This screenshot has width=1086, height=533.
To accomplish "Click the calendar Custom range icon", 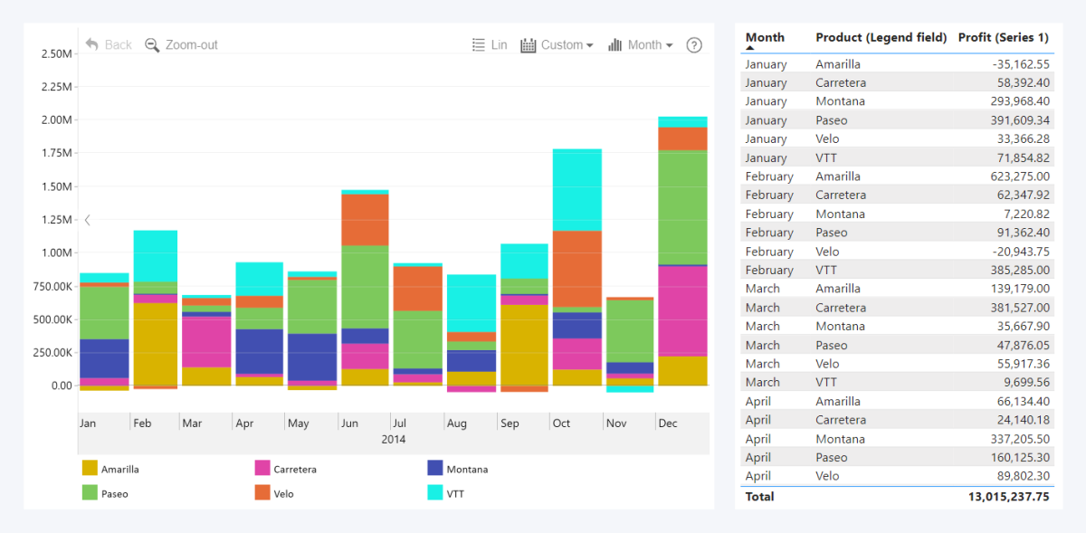I will tap(529, 45).
